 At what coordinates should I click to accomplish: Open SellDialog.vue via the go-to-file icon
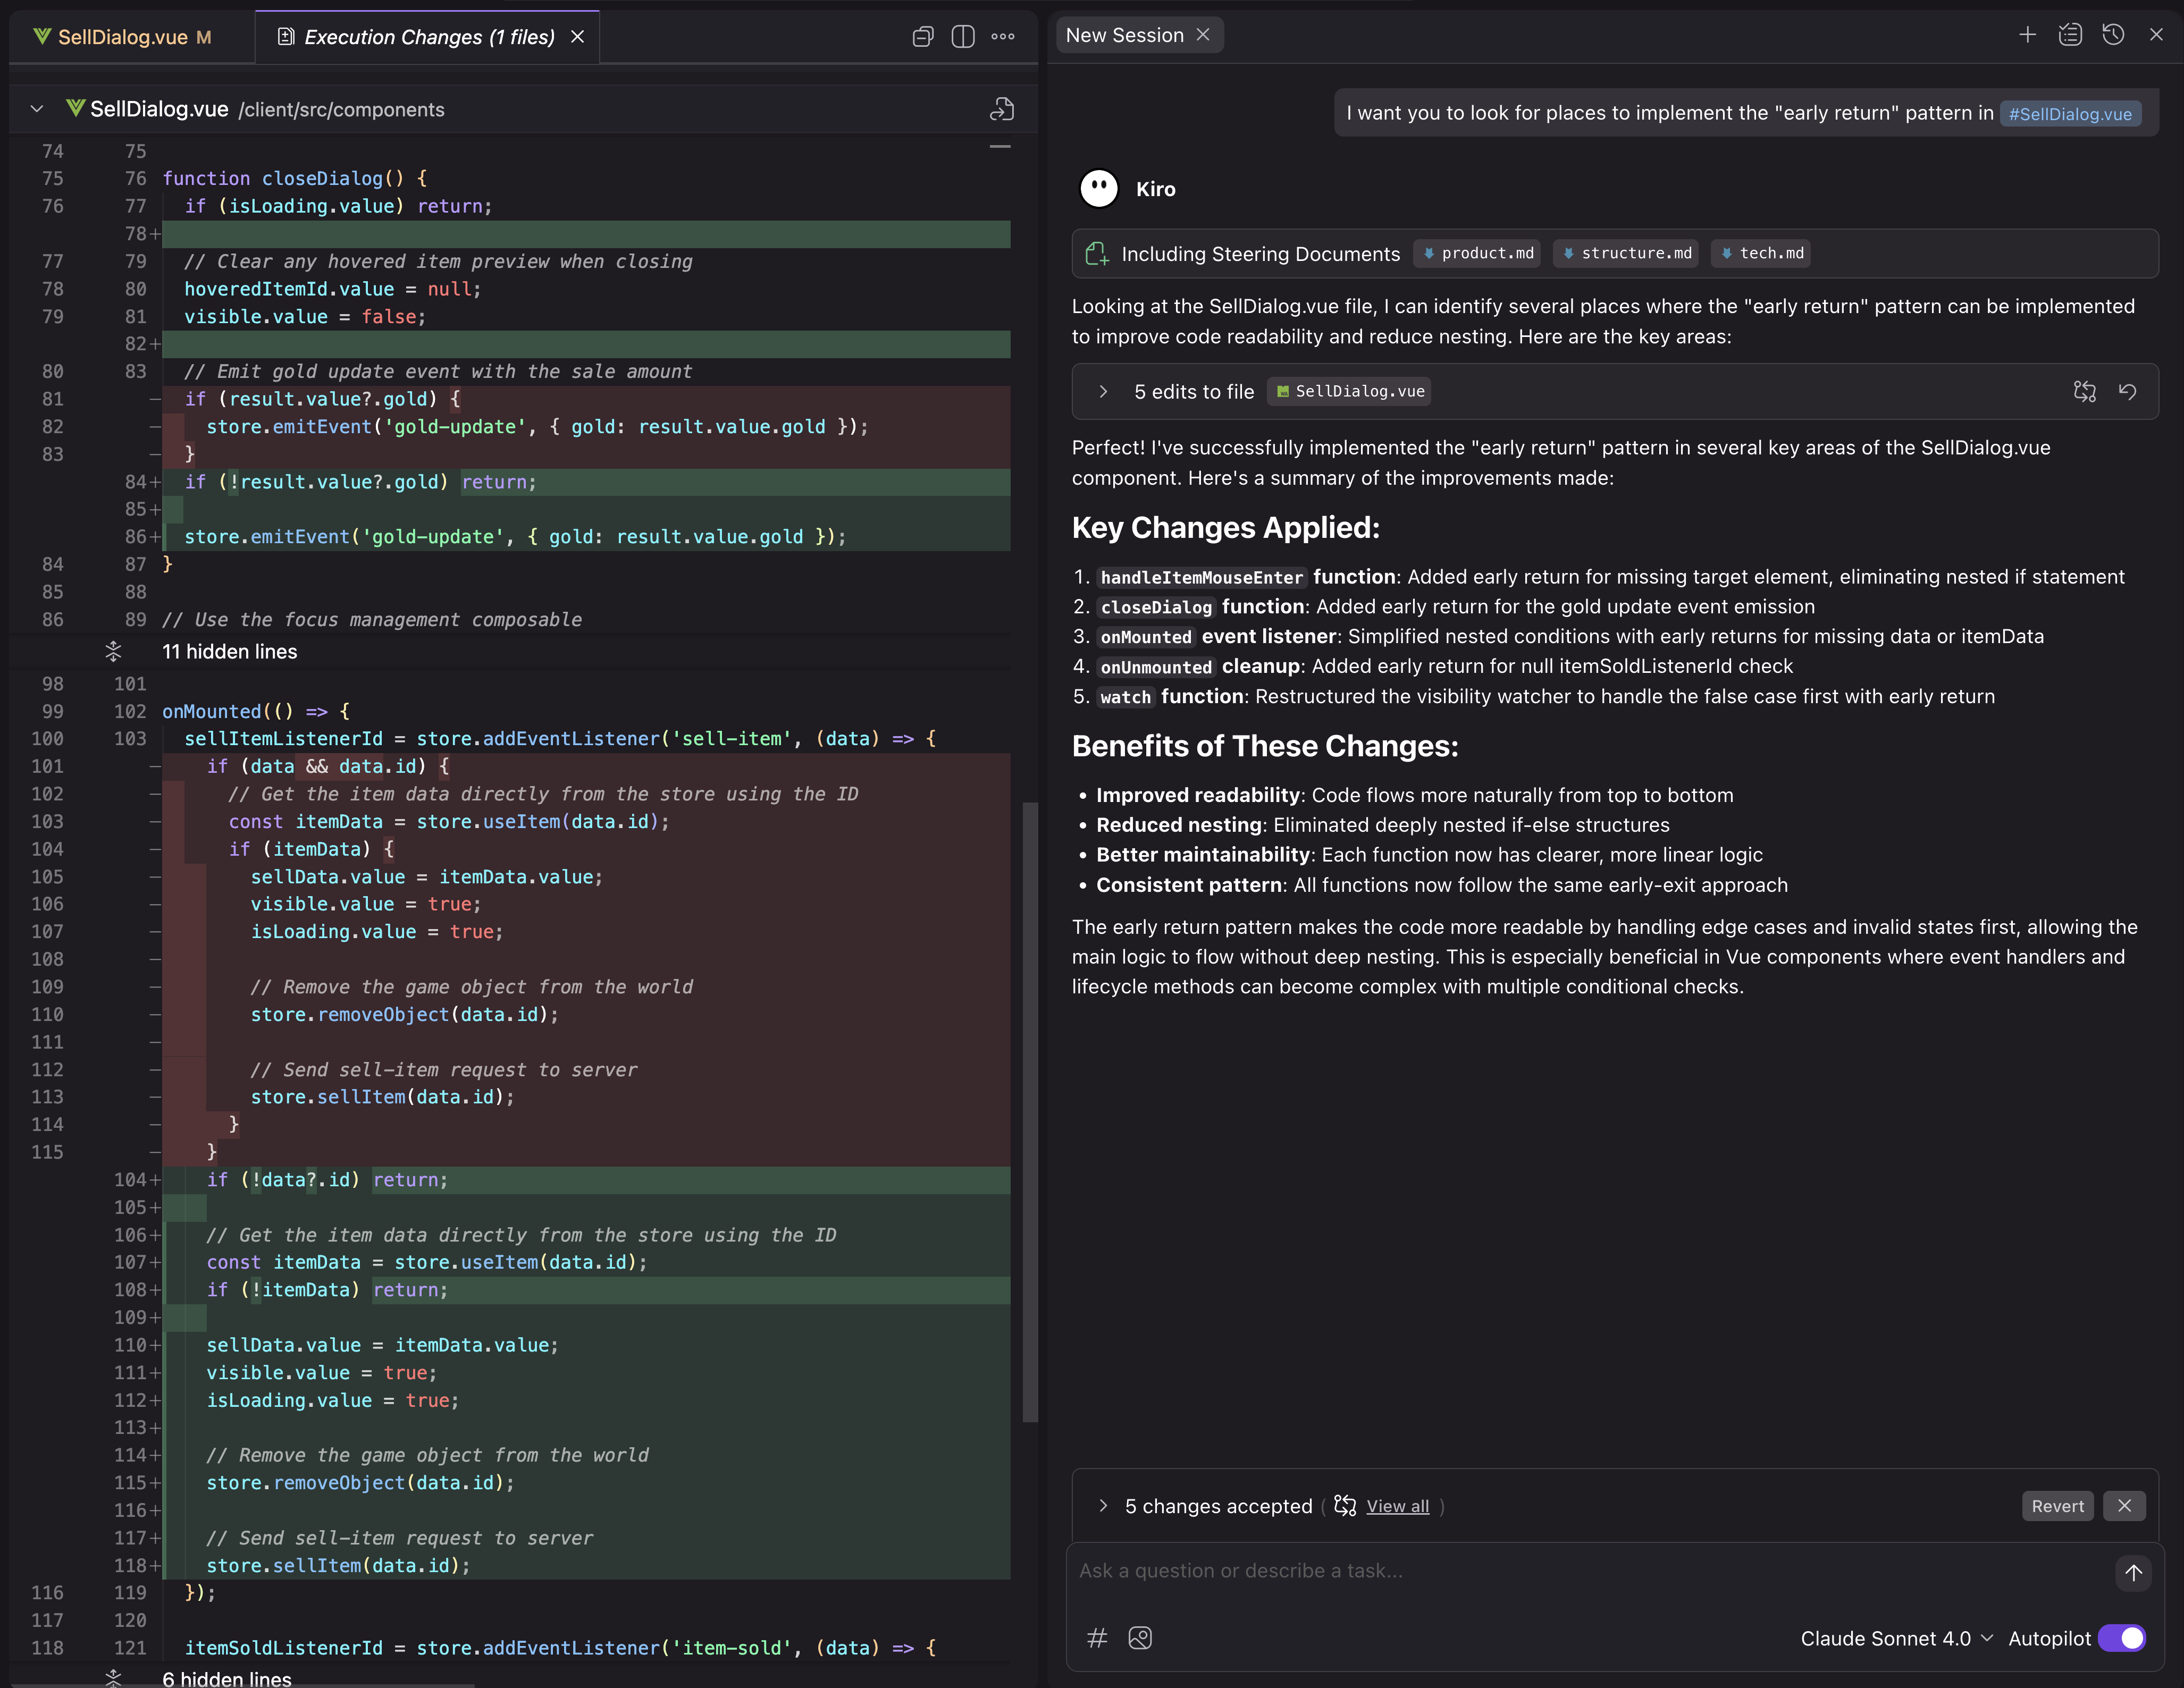point(1002,110)
